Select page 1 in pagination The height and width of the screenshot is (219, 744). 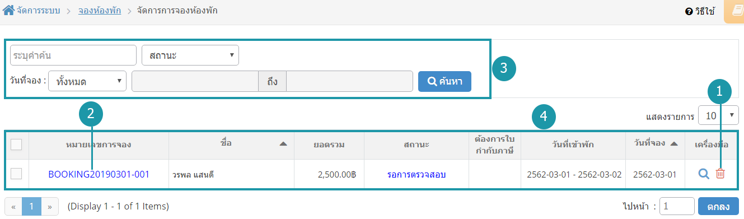(x=31, y=206)
